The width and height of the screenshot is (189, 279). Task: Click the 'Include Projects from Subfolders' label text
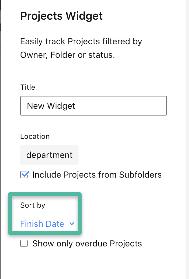97,175
